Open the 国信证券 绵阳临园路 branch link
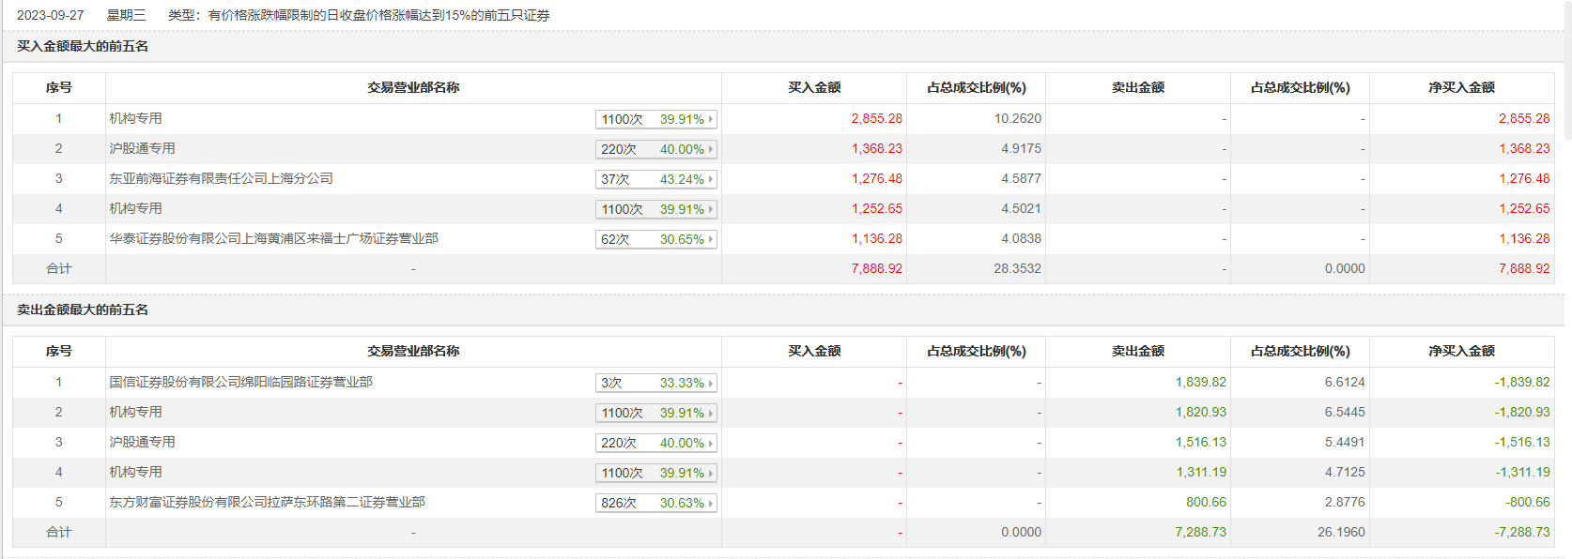Image resolution: width=1572 pixels, height=559 pixels. [240, 382]
